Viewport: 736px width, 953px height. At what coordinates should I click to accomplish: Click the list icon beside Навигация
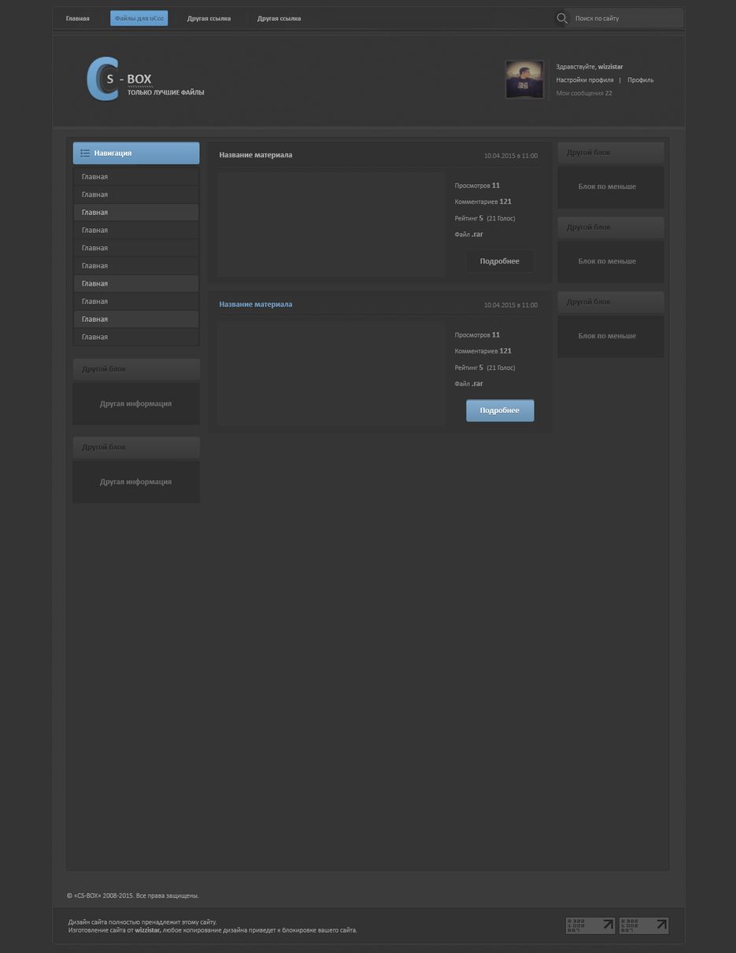pyautogui.click(x=85, y=153)
